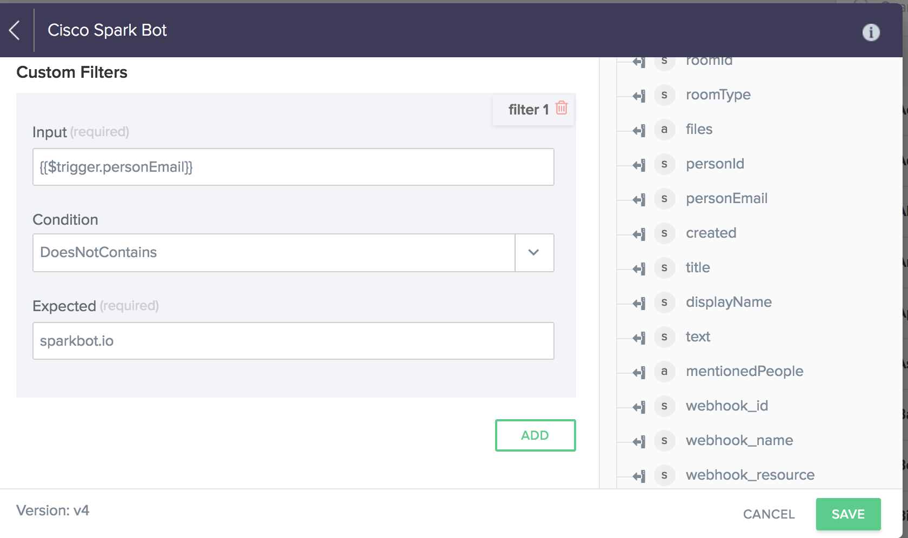Insert displayName via its arrow icon
The width and height of the screenshot is (908, 538).
[x=639, y=304]
